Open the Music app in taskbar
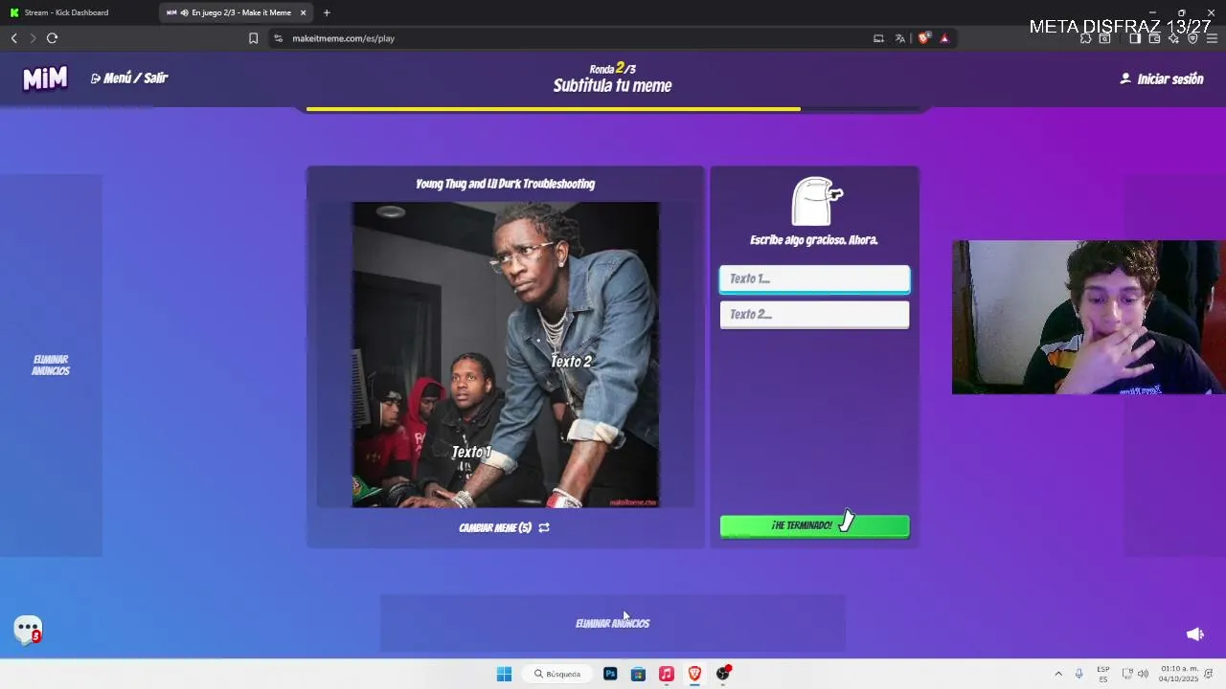The height and width of the screenshot is (689, 1226). [x=667, y=674]
